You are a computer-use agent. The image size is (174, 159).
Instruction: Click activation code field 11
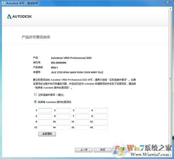point(82,122)
